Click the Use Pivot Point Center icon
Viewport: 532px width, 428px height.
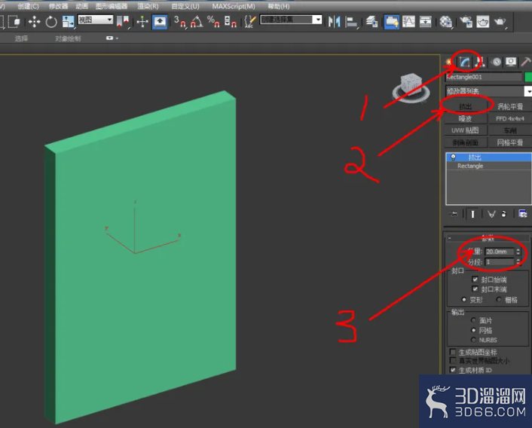point(123,22)
